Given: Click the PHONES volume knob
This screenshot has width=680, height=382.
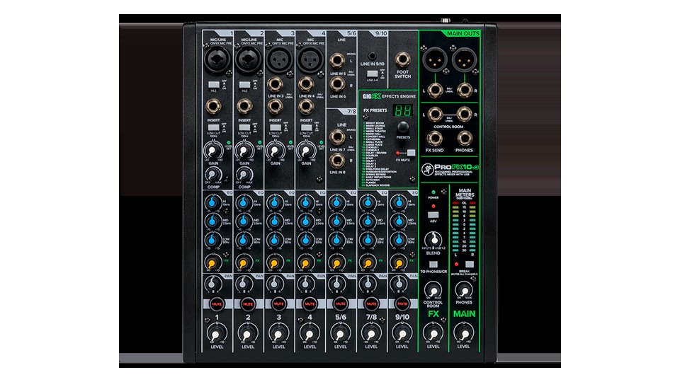Looking at the screenshot, I should pyautogui.click(x=463, y=289).
